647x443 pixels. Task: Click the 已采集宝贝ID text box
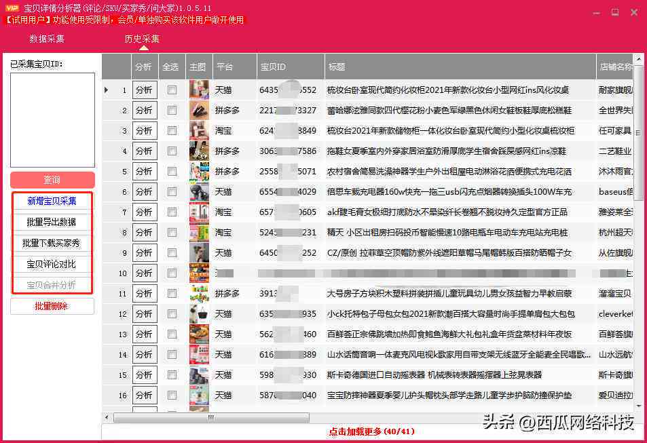[x=52, y=120]
